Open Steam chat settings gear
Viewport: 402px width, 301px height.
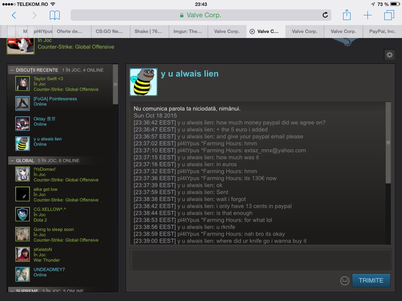[389, 55]
